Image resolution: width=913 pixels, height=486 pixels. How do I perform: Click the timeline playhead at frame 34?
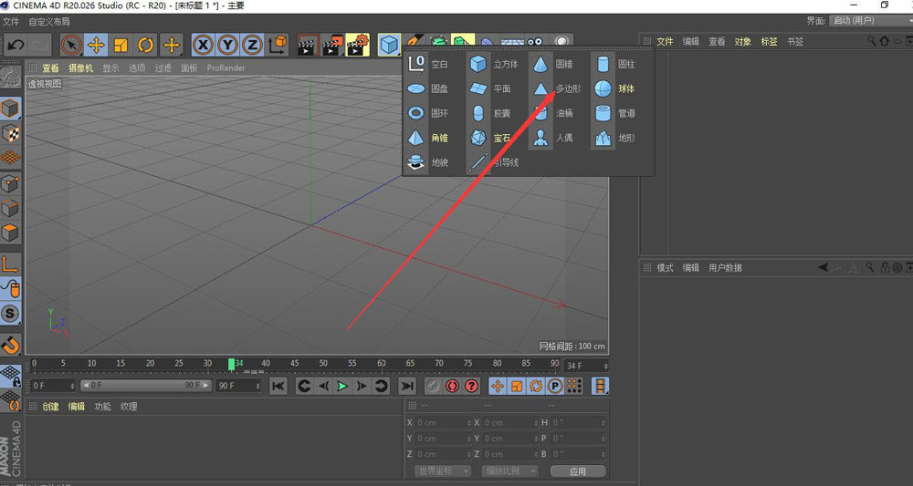pyautogui.click(x=231, y=365)
